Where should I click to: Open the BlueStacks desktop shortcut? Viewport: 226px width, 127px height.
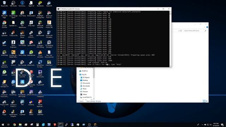click(40, 4)
